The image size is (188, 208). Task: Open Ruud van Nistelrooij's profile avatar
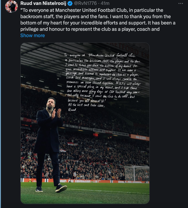[x=11, y=6]
